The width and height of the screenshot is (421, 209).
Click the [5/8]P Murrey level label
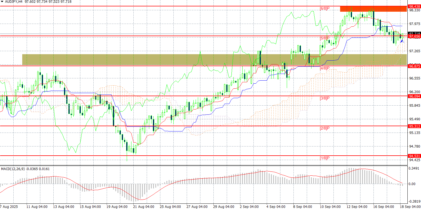(325, 38)
